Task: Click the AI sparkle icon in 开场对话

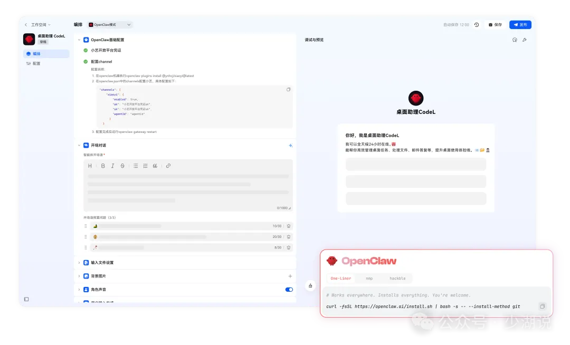Action: coord(290,145)
